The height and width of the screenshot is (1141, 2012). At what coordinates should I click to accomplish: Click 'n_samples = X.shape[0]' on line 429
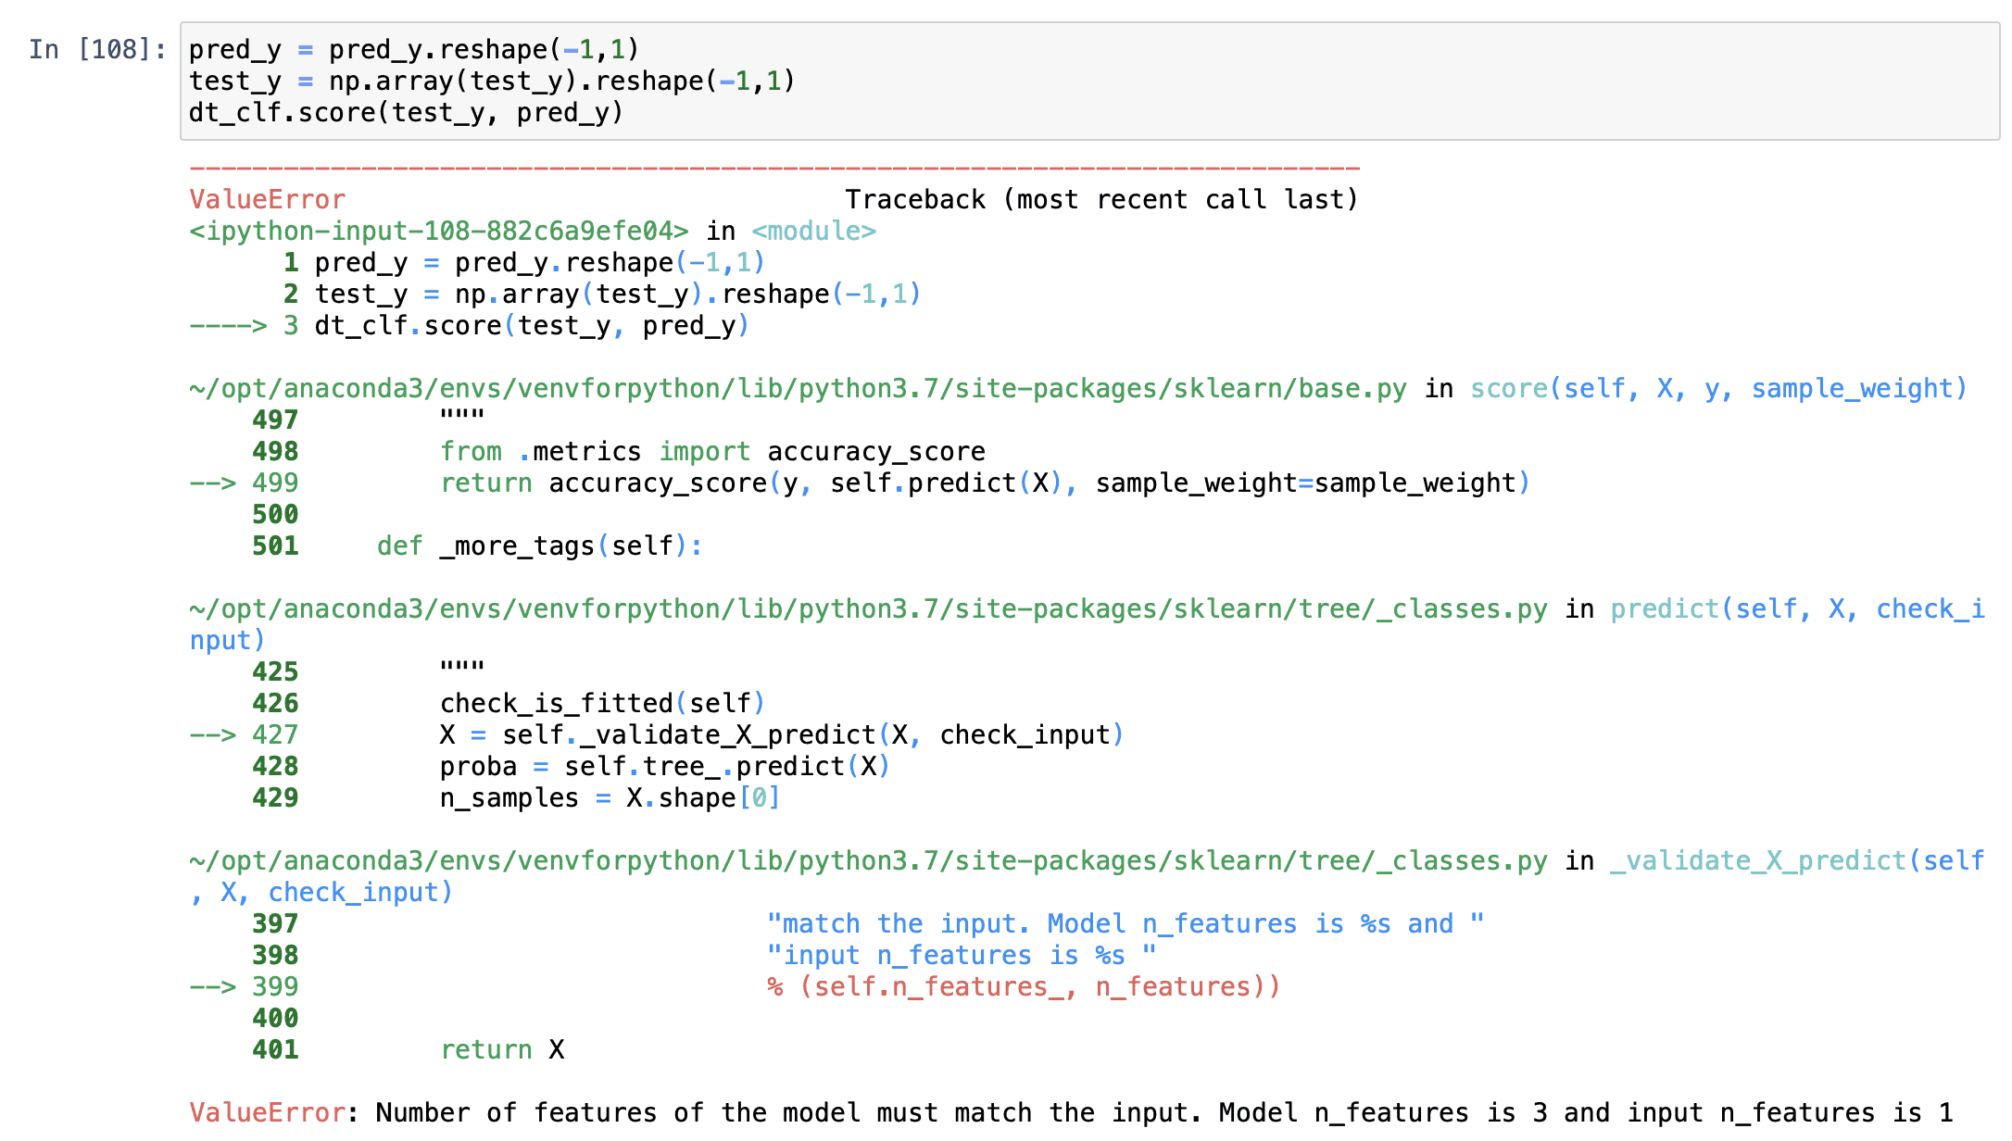pos(609,798)
